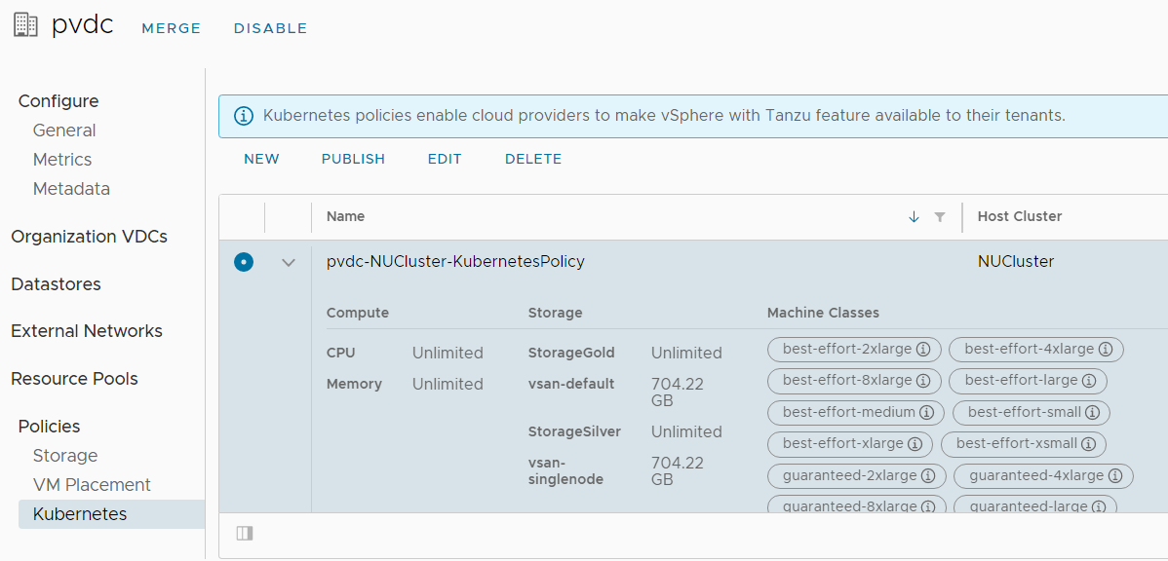This screenshot has width=1168, height=561.
Task: Click DISABLE for the pvdc
Action: click(270, 28)
